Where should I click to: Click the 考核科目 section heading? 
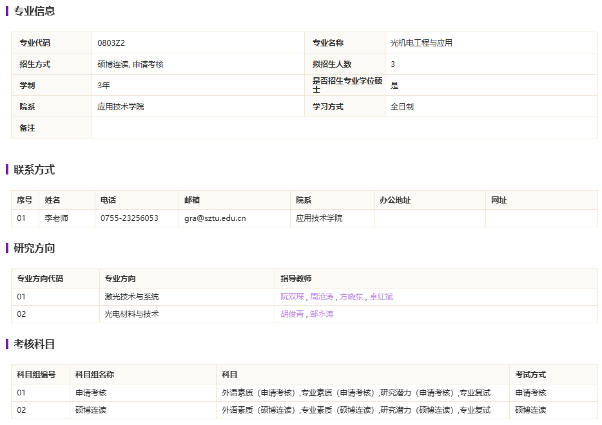34,345
